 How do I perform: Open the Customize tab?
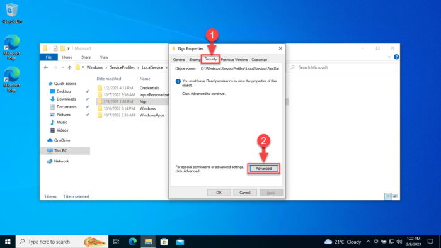pos(259,60)
